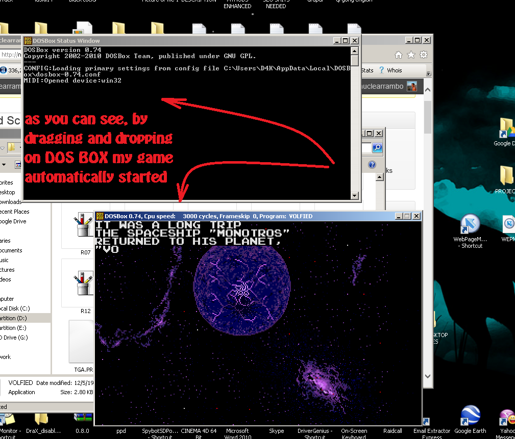
Task: Click the browser address bar
Action: coord(11,55)
